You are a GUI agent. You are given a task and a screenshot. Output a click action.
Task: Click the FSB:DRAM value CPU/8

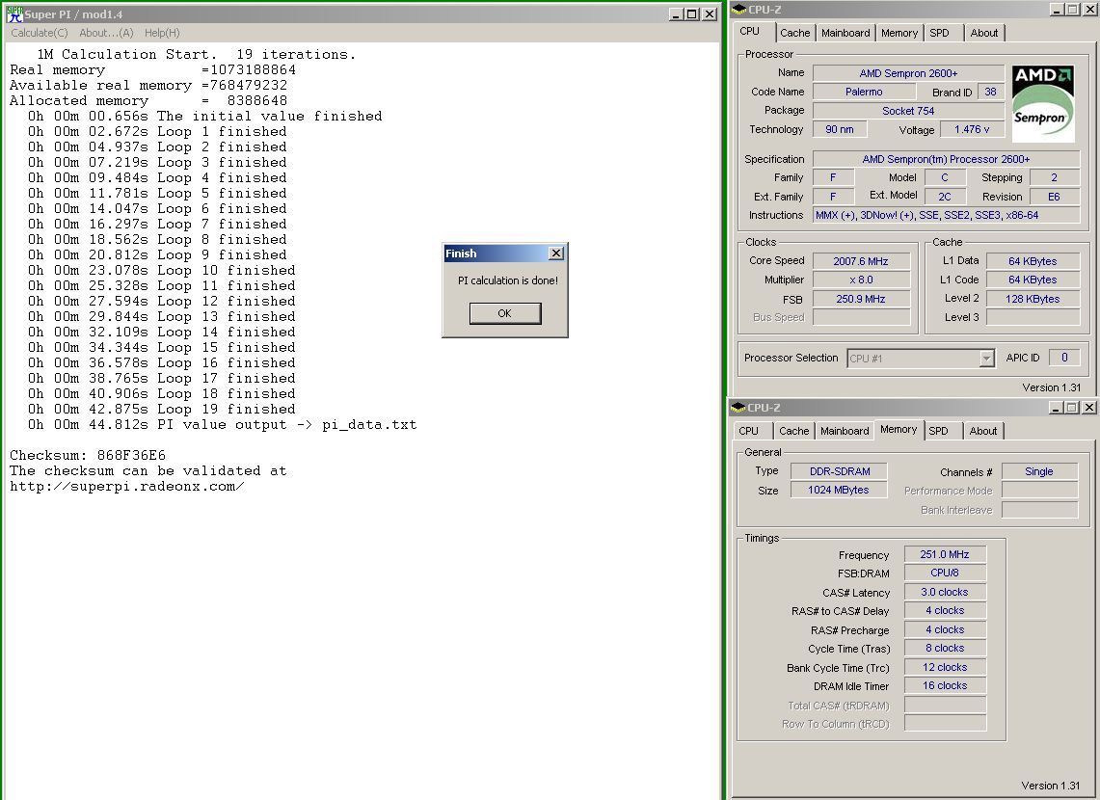(945, 573)
